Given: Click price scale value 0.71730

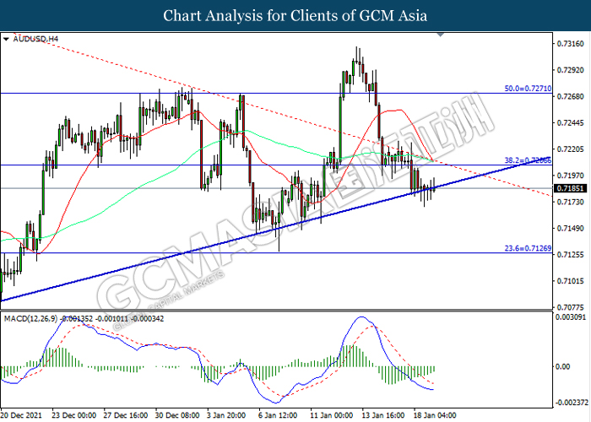Looking at the screenshot, I should tap(570, 202).
